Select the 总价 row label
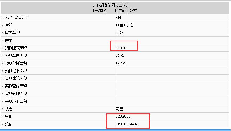Viewport: 231px width, 131px height. (9, 124)
